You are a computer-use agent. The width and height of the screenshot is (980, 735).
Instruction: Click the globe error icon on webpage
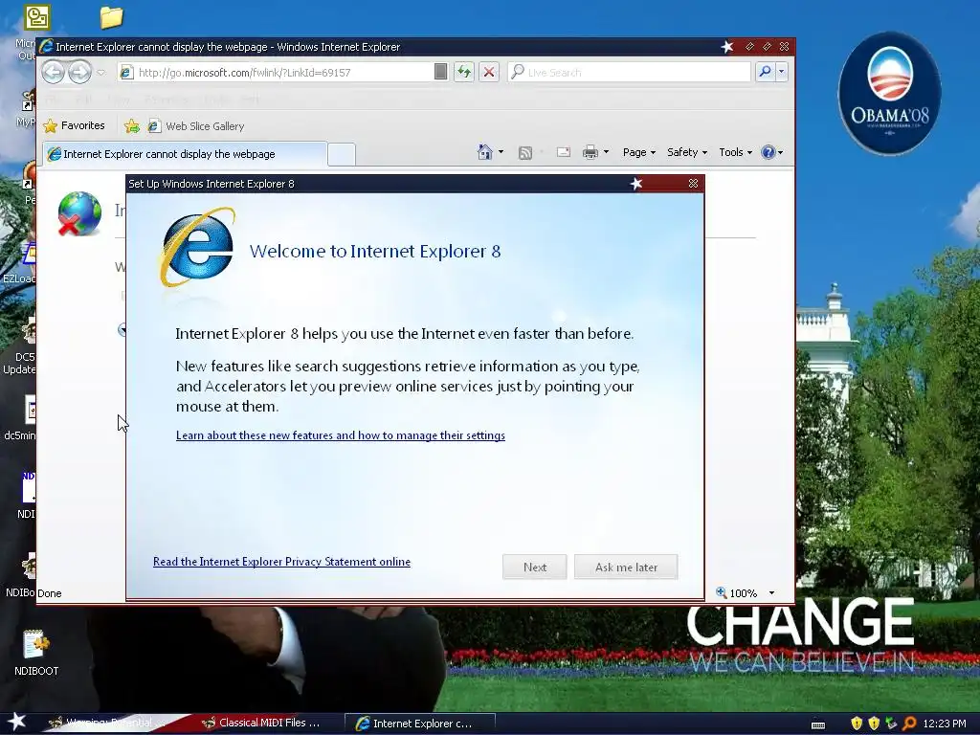[79, 213]
